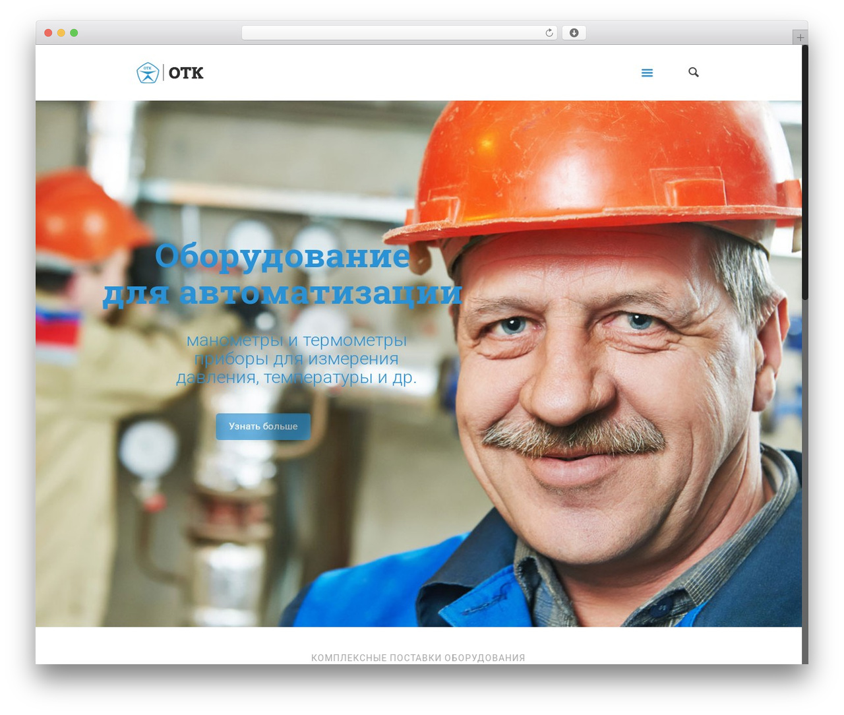This screenshot has height=715, width=844.
Task: Open a new tab with the plus button
Action: click(800, 38)
